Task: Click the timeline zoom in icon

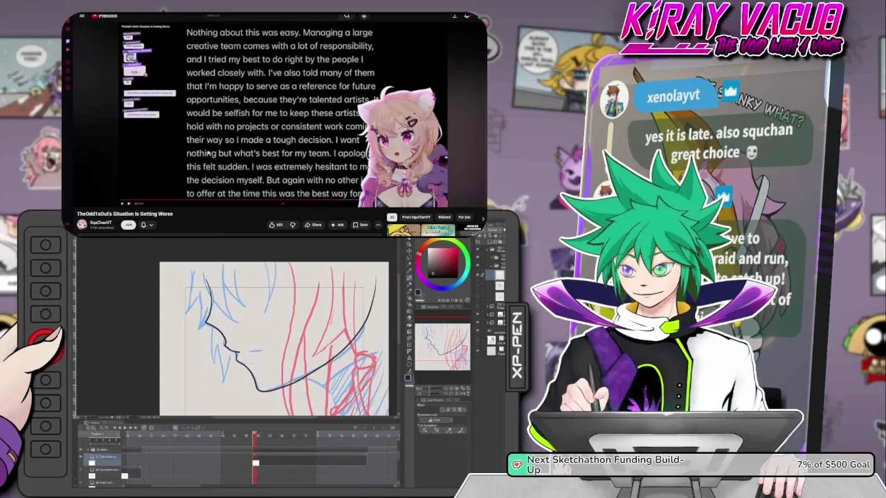Action: coord(107,427)
